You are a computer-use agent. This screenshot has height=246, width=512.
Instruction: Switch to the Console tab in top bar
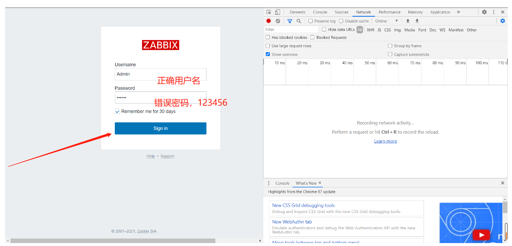pyautogui.click(x=320, y=12)
